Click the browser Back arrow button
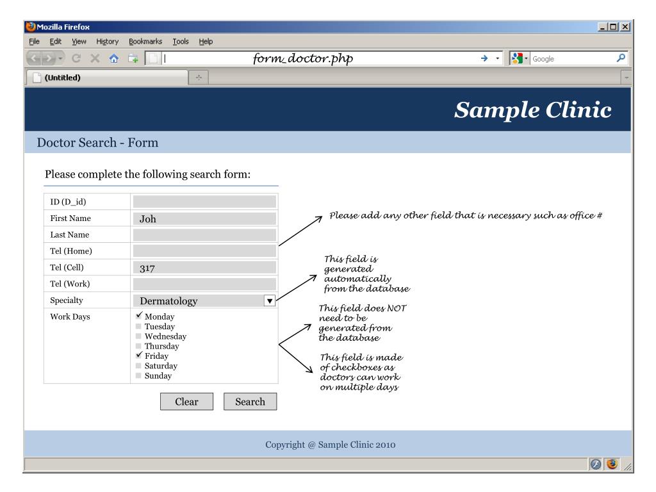This screenshot has width=656, height=492. (x=35, y=58)
